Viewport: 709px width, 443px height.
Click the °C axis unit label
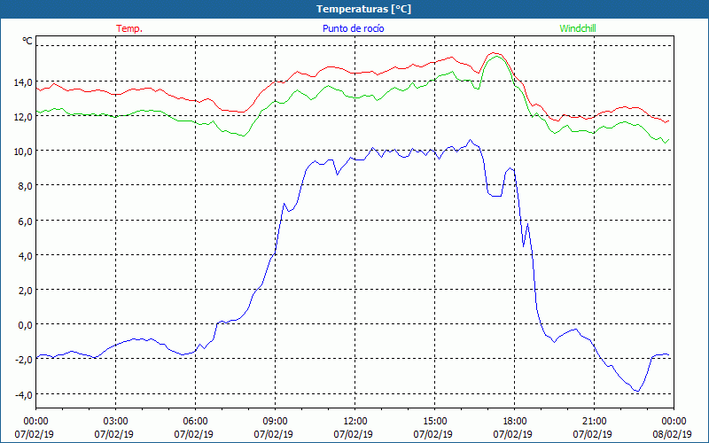coord(27,41)
